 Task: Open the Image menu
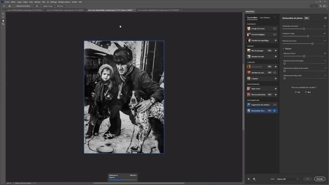(20, 2)
